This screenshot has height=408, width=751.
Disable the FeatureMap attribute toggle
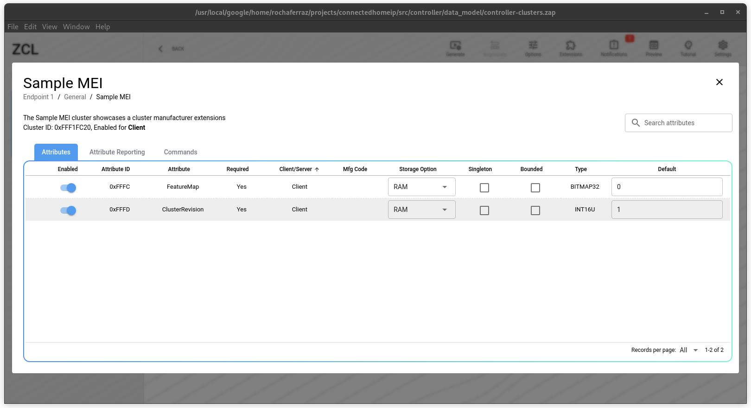68,188
